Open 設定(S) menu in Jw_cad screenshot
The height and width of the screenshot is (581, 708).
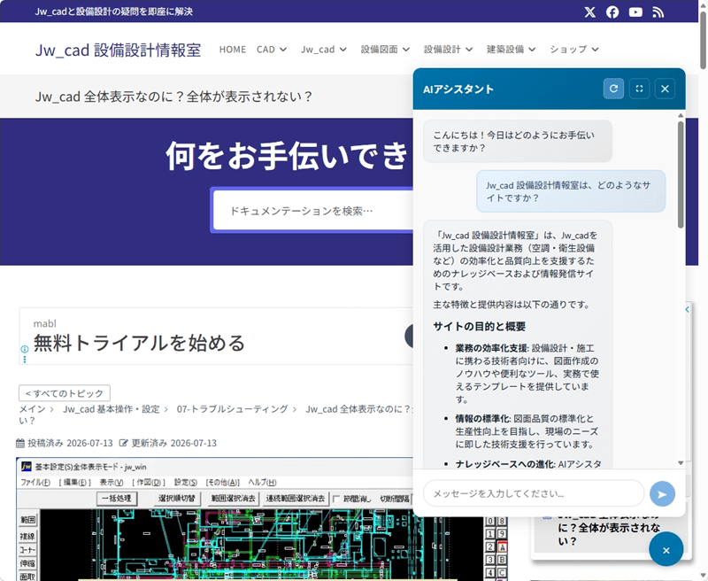186,482
